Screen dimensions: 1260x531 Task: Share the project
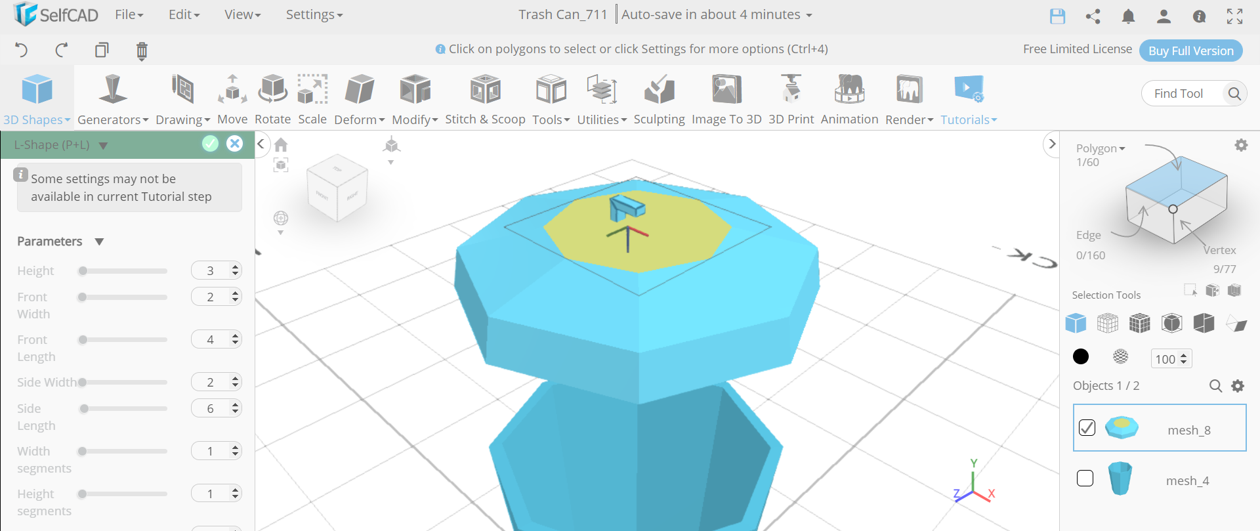(1093, 16)
